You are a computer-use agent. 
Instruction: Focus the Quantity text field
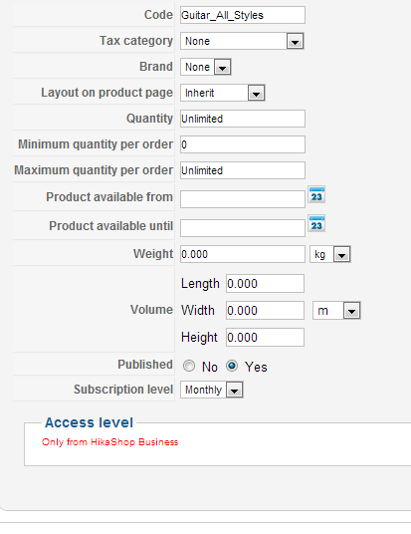click(243, 119)
